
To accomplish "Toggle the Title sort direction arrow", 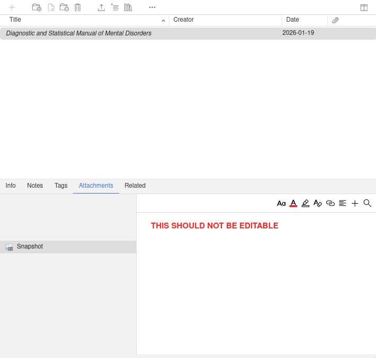I will [x=163, y=21].
